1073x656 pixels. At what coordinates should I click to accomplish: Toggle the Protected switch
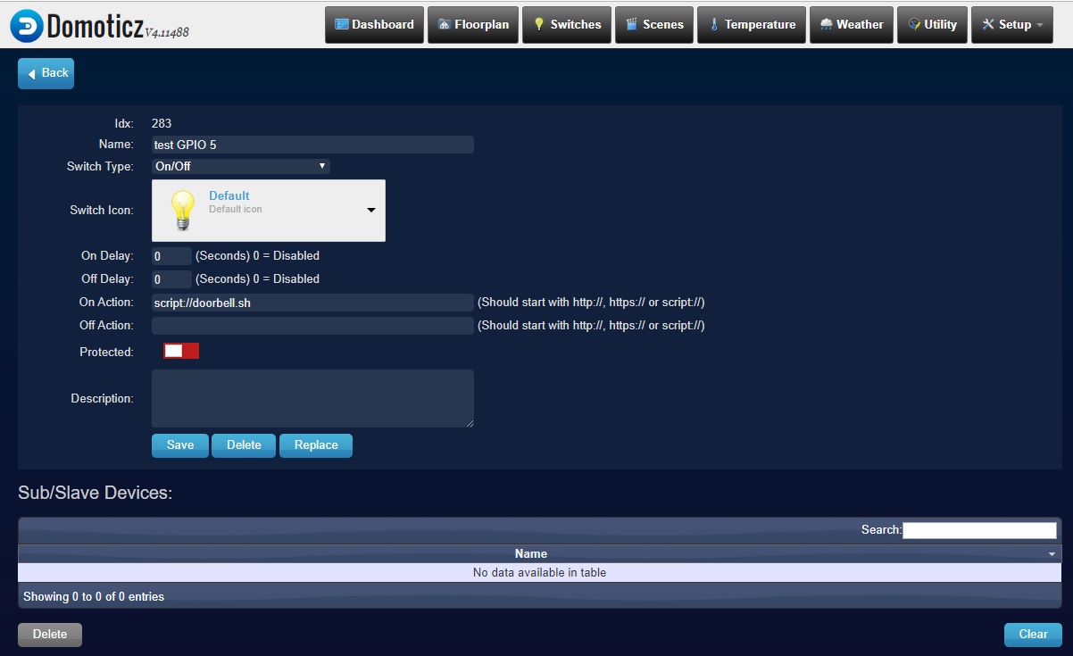pyautogui.click(x=181, y=352)
